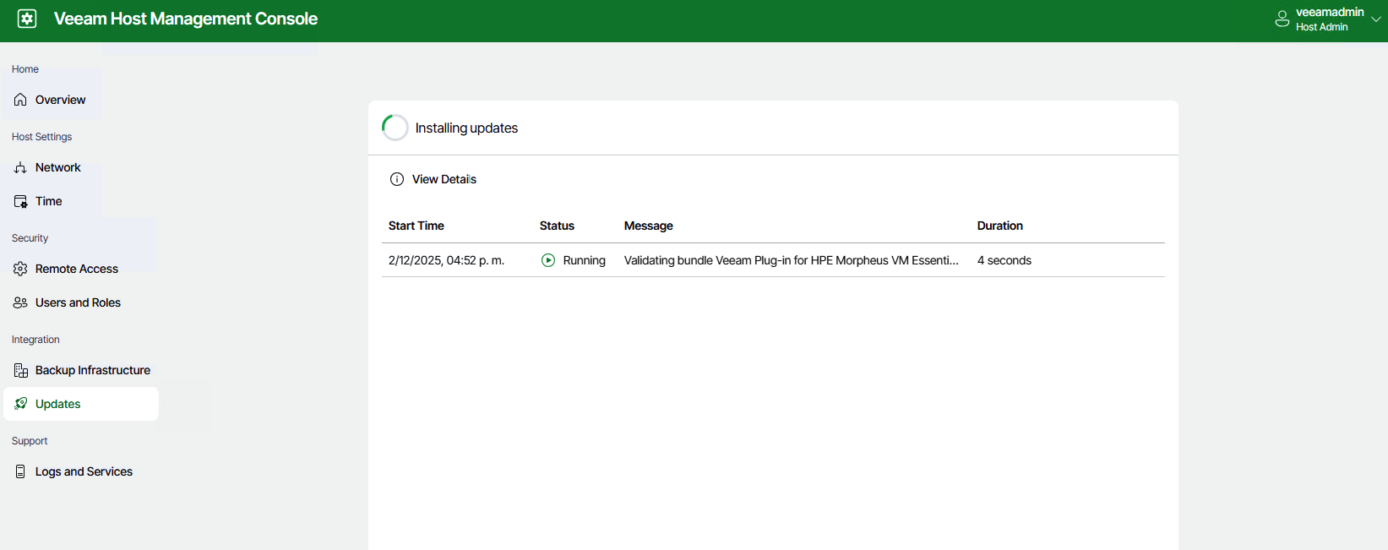Open Logs and Services label
This screenshot has width=1388, height=550.
[x=84, y=471]
